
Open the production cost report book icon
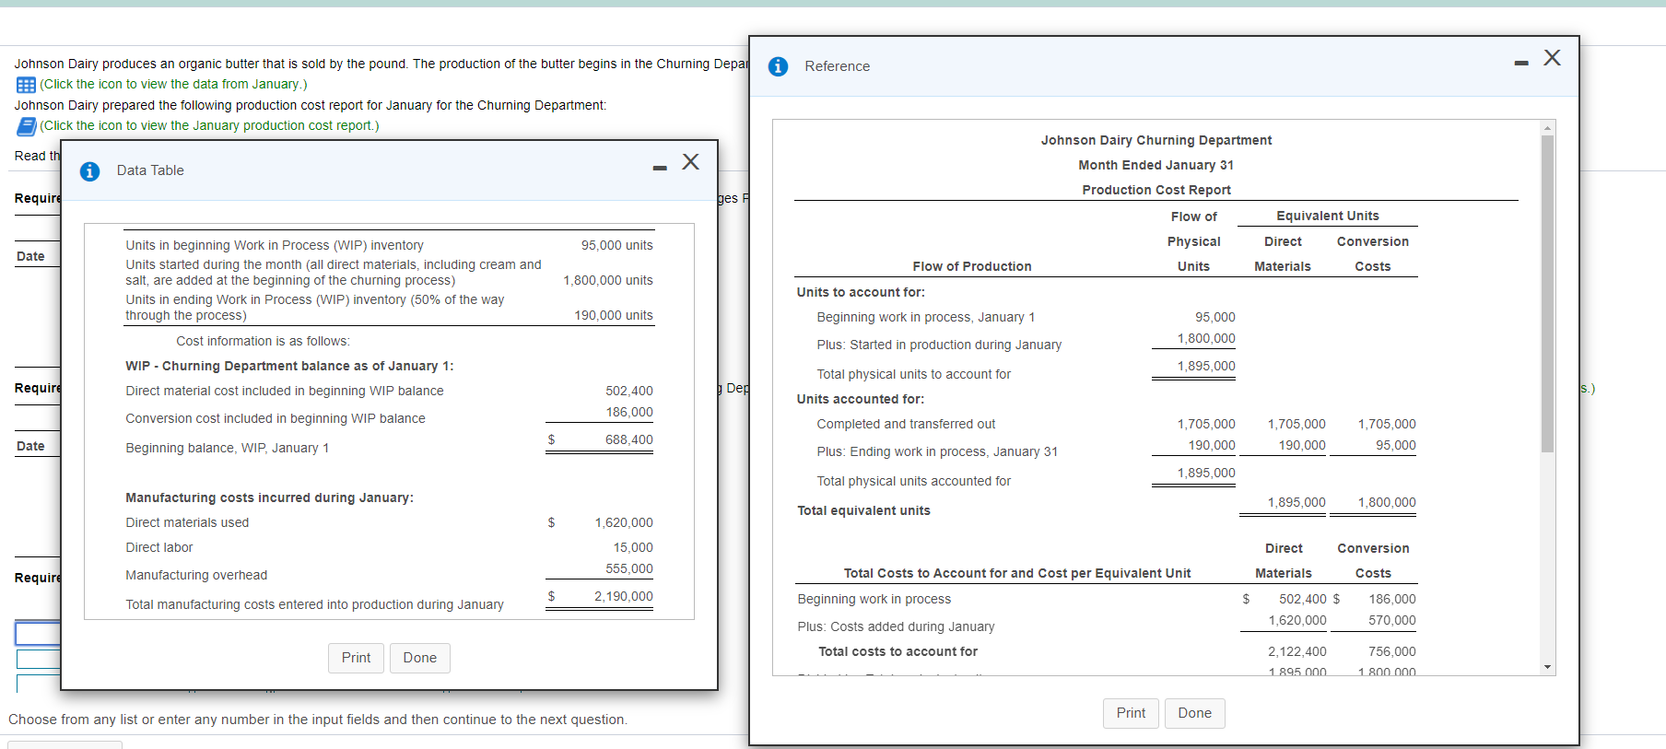[x=27, y=126]
